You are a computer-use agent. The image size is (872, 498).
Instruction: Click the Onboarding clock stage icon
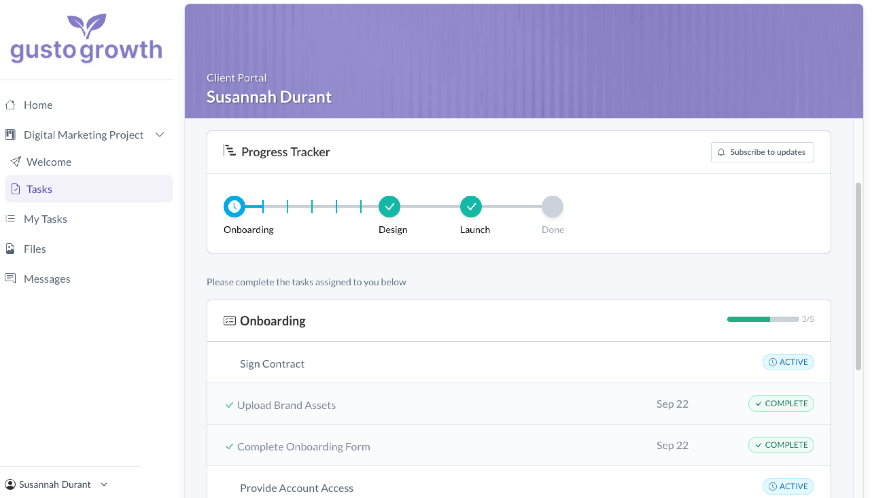tap(234, 206)
